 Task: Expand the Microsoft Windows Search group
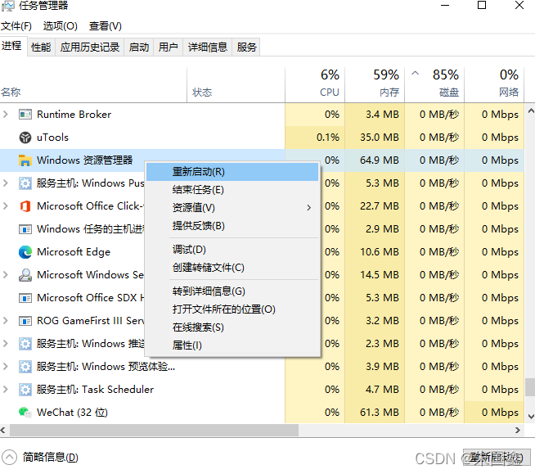pyautogui.click(x=6, y=275)
